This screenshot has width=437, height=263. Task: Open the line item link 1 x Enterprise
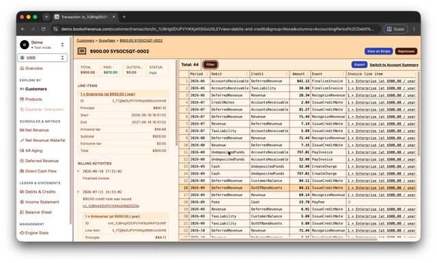108,94
